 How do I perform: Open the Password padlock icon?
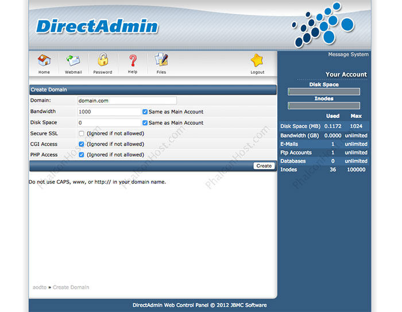click(103, 60)
